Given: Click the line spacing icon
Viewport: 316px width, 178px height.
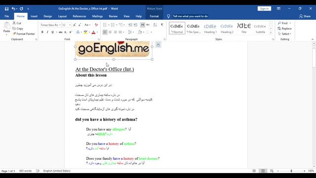Looking at the screenshot, I should pyautogui.click(x=130, y=32).
